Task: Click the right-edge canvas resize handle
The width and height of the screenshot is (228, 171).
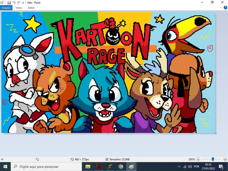Action: (x=216, y=72)
